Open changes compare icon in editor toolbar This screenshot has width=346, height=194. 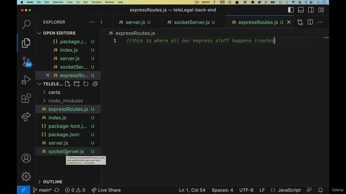(x=300, y=22)
